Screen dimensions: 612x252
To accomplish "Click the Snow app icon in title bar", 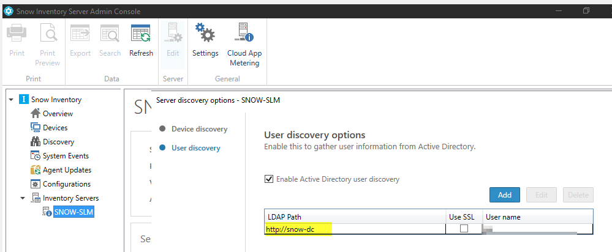I will point(8,11).
